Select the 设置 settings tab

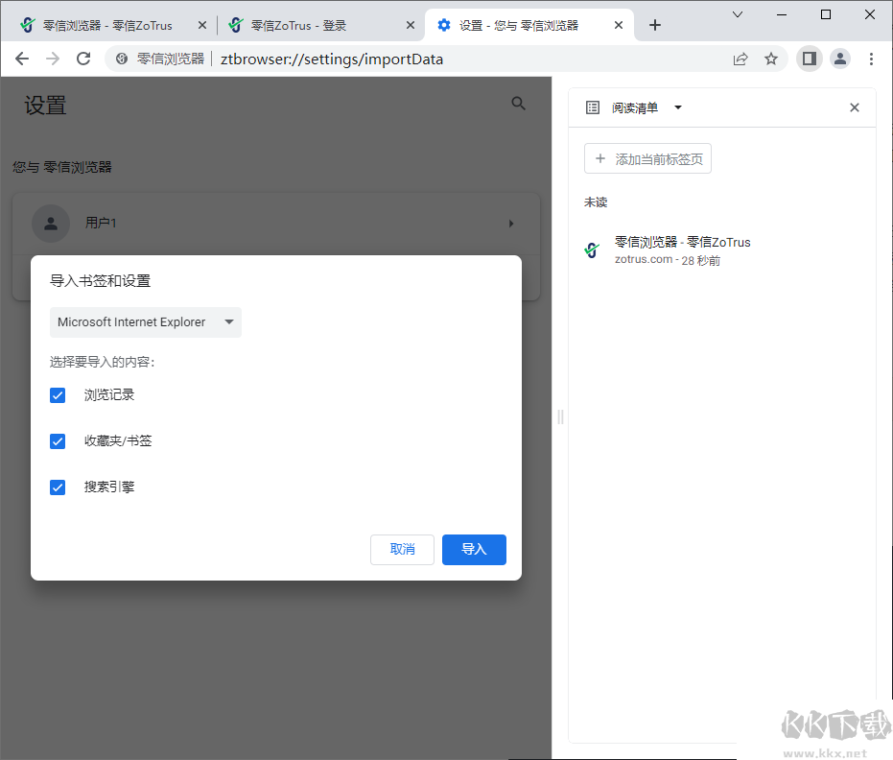pyautogui.click(x=523, y=26)
